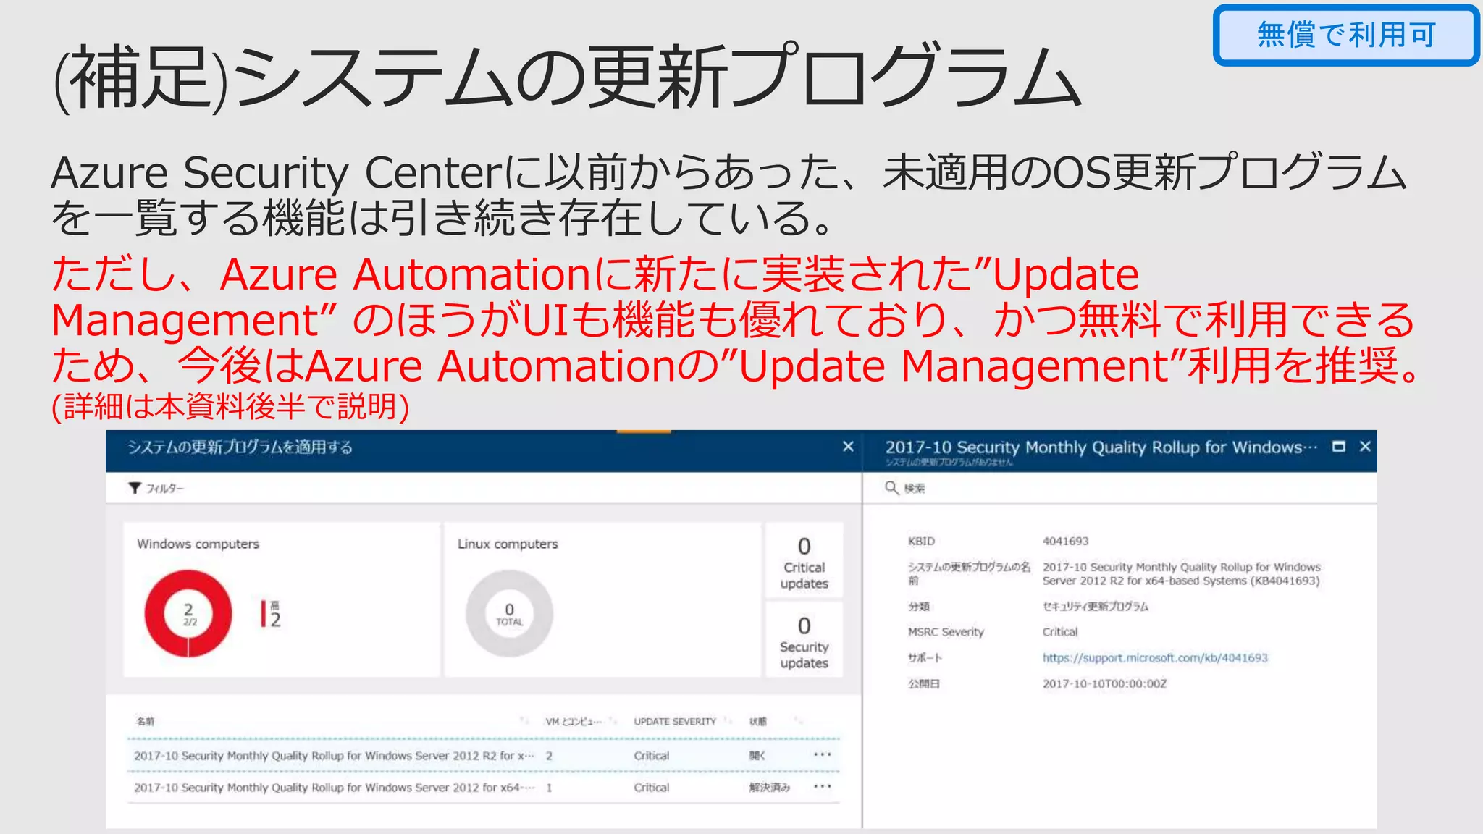Open ellipsis menu for the 解決済み status row
This screenshot has width=1483, height=834.
(823, 786)
